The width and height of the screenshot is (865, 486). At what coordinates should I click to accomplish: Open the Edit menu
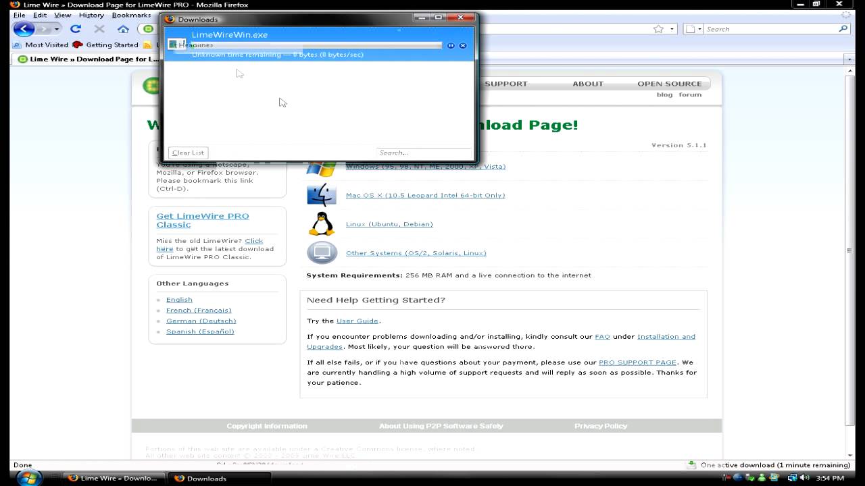[x=40, y=15]
